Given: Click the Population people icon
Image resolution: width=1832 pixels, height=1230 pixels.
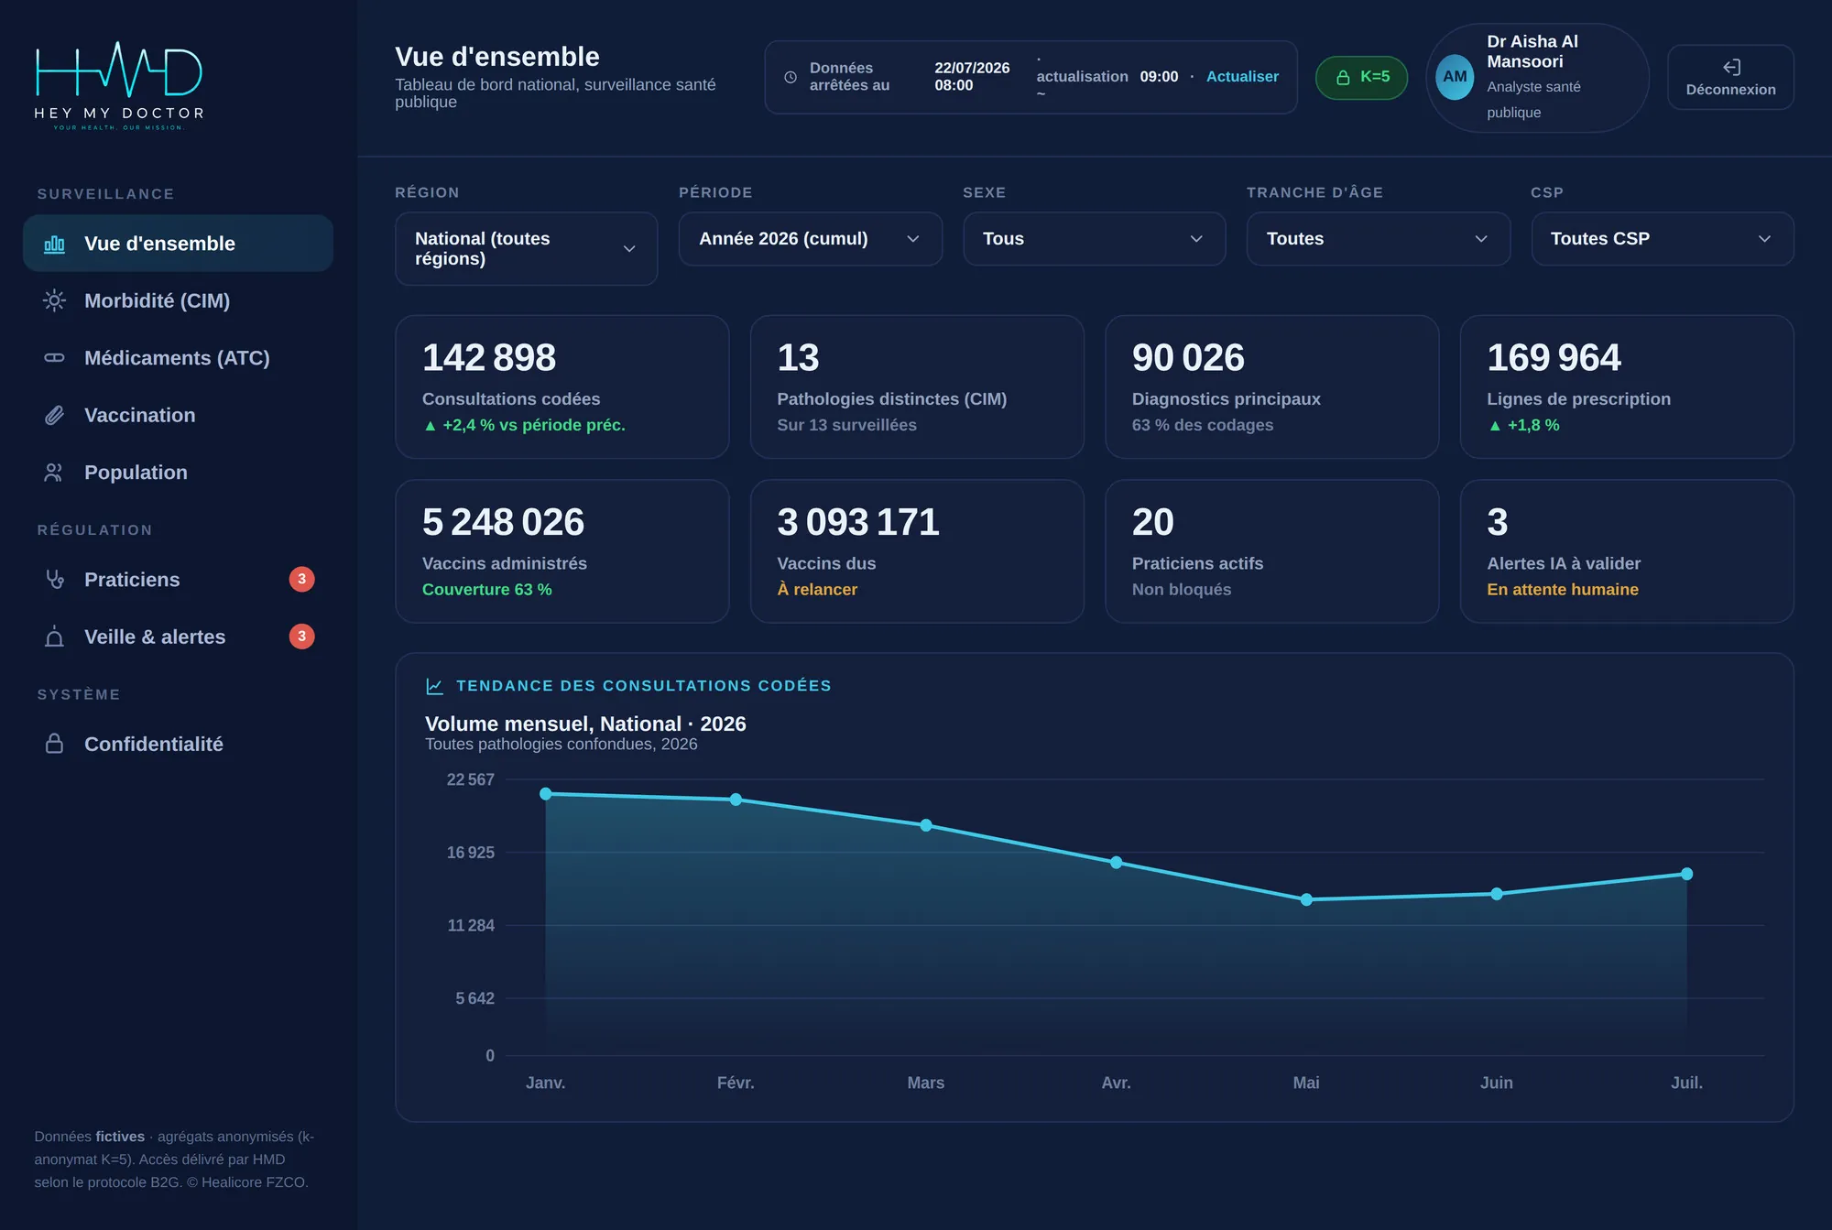Looking at the screenshot, I should (x=54, y=473).
